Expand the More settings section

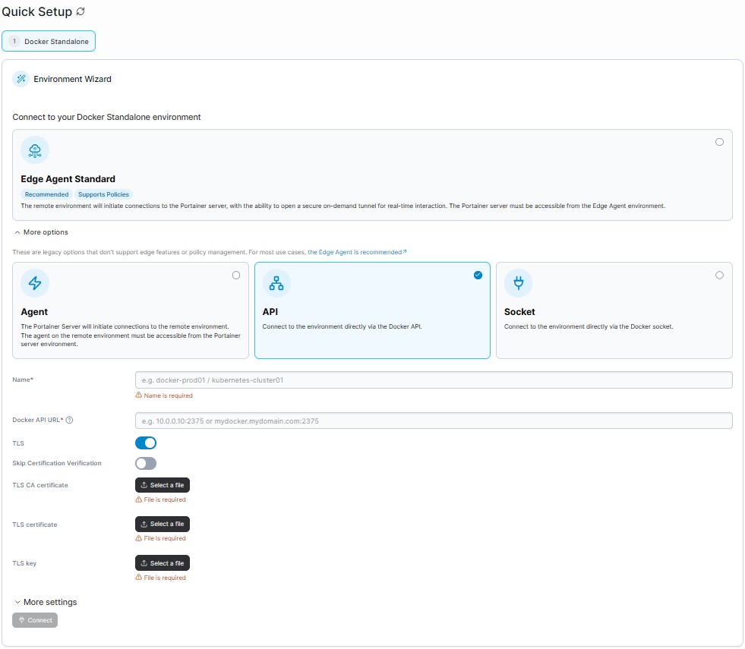(x=46, y=602)
